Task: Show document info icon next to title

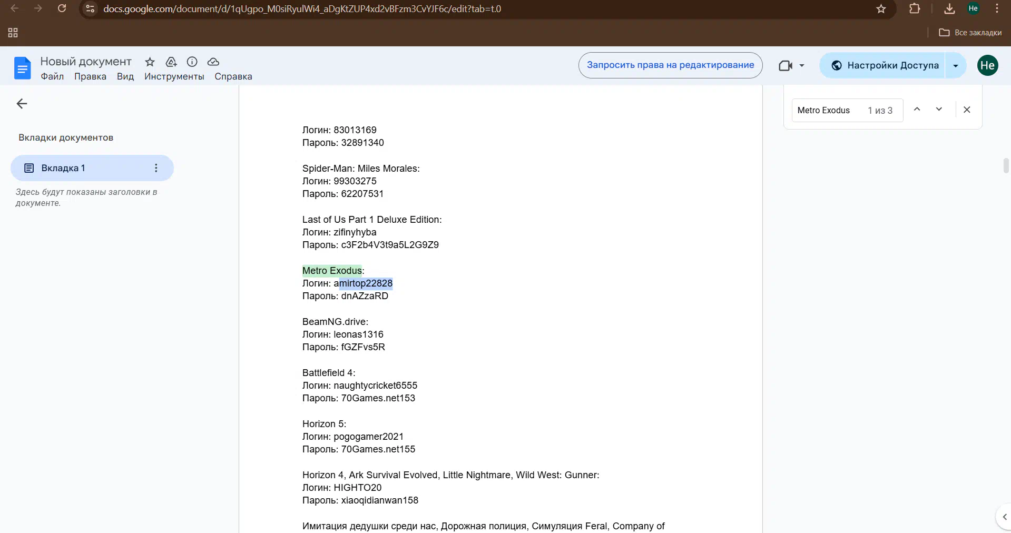Action: tap(192, 62)
